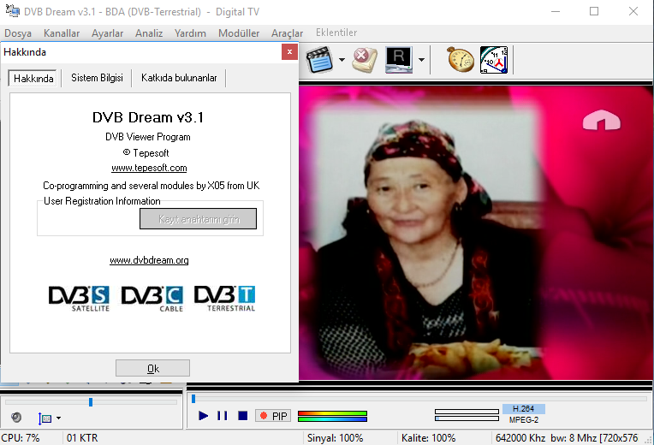Open the www.tepesoft.com link
This screenshot has width=654, height=445.
click(149, 168)
